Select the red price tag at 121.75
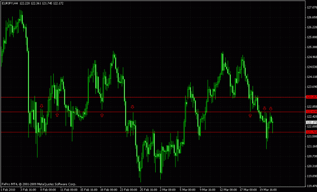 pos(312,132)
